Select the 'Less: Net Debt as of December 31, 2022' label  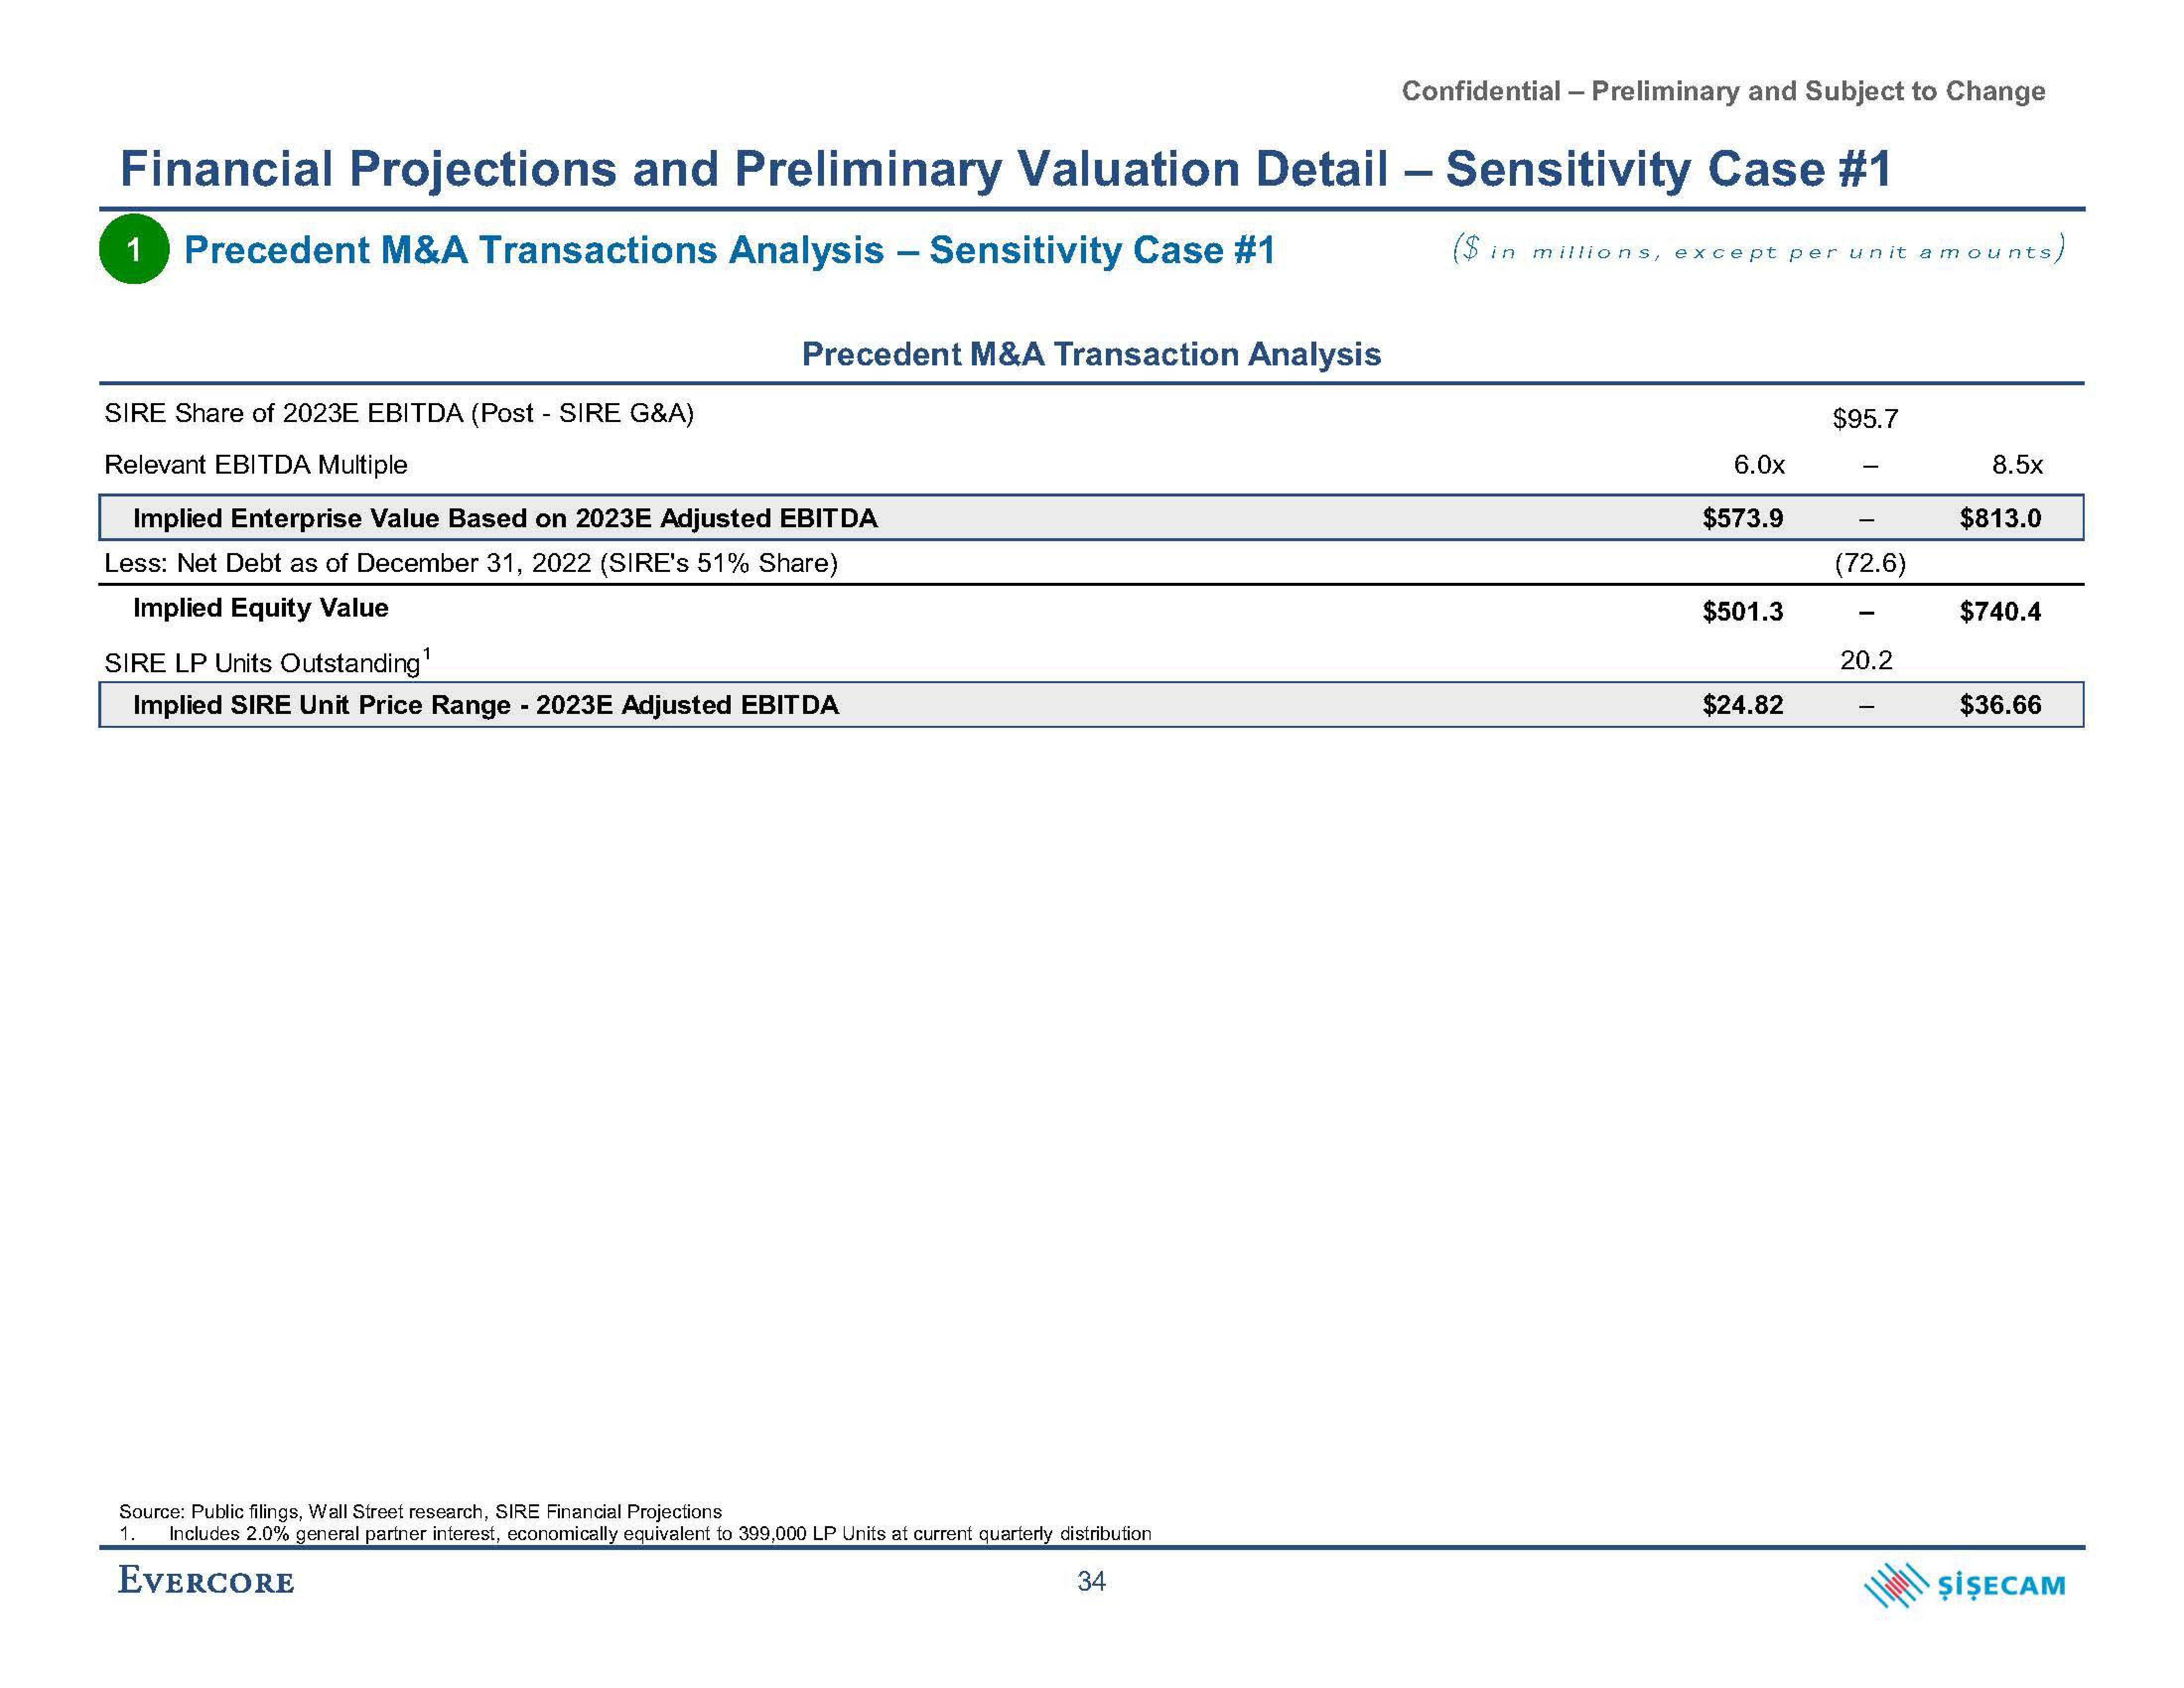click(471, 563)
